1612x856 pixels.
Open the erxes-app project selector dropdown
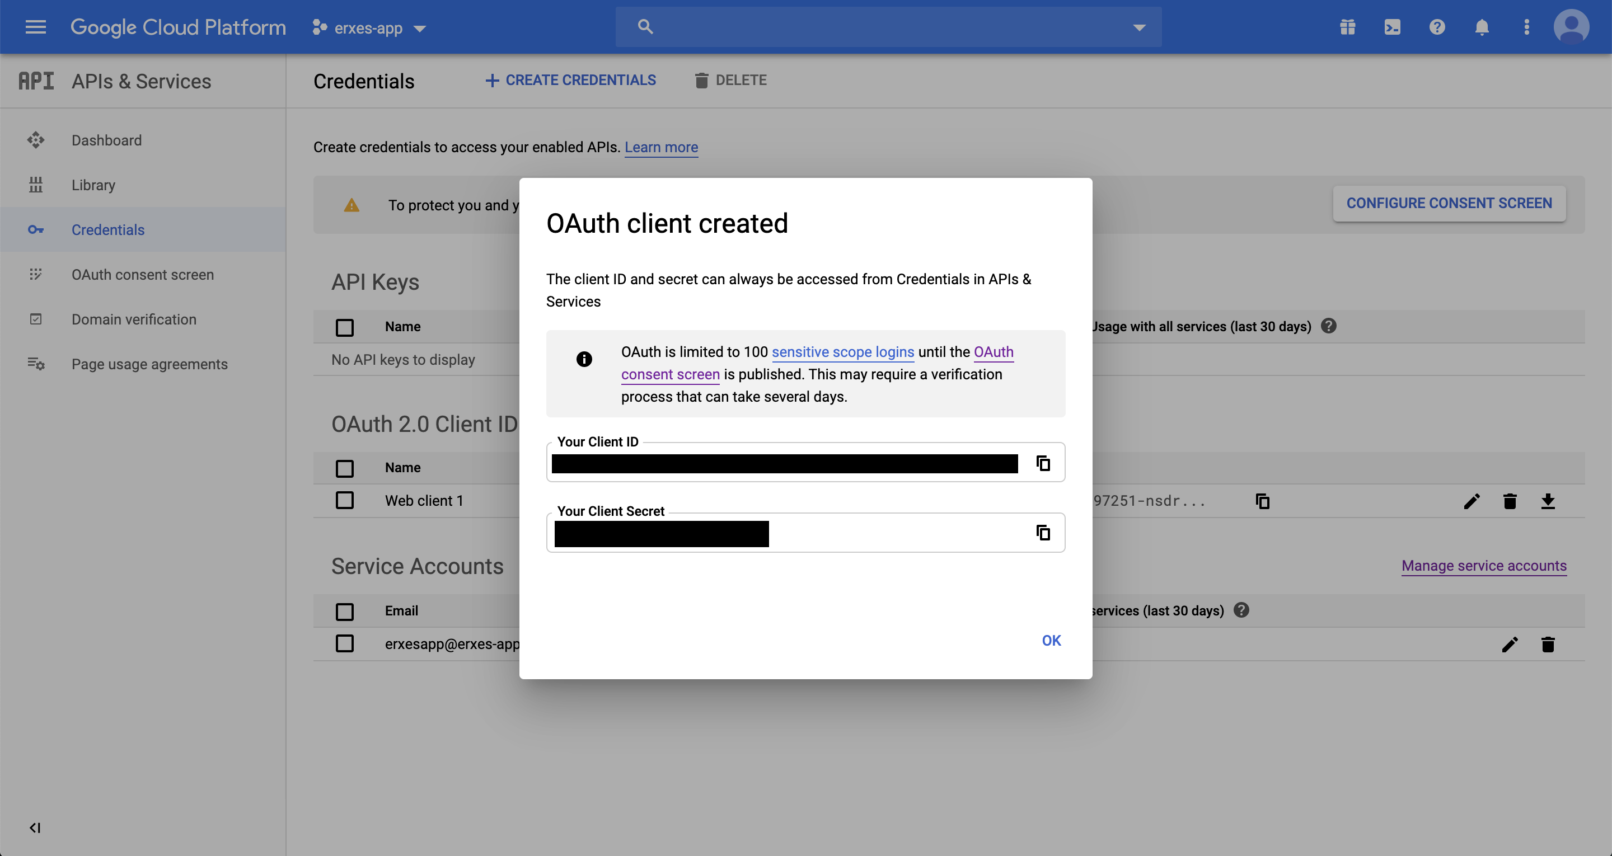coord(369,28)
